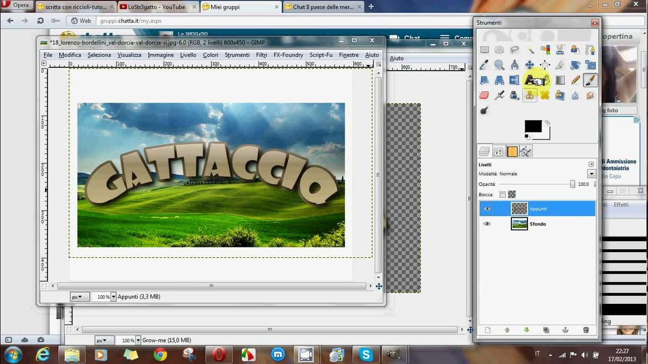Image resolution: width=648 pixels, height=364 pixels.
Task: Open 100% zoom dropdown in front GIMP window
Action: pyautogui.click(x=113, y=297)
